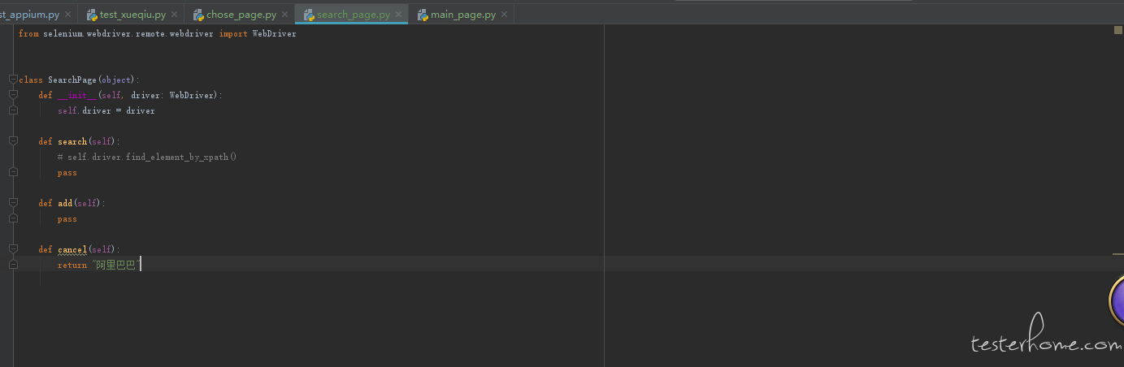Screen dimensions: 1124x367
Task: Click the return keyword in cancel method
Action: 72,265
